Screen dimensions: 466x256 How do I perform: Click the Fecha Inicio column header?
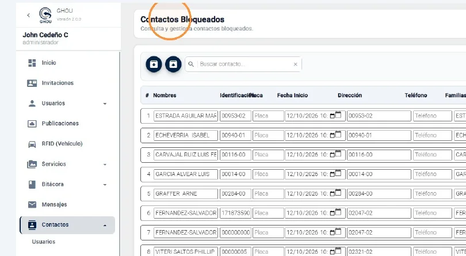[x=292, y=95]
